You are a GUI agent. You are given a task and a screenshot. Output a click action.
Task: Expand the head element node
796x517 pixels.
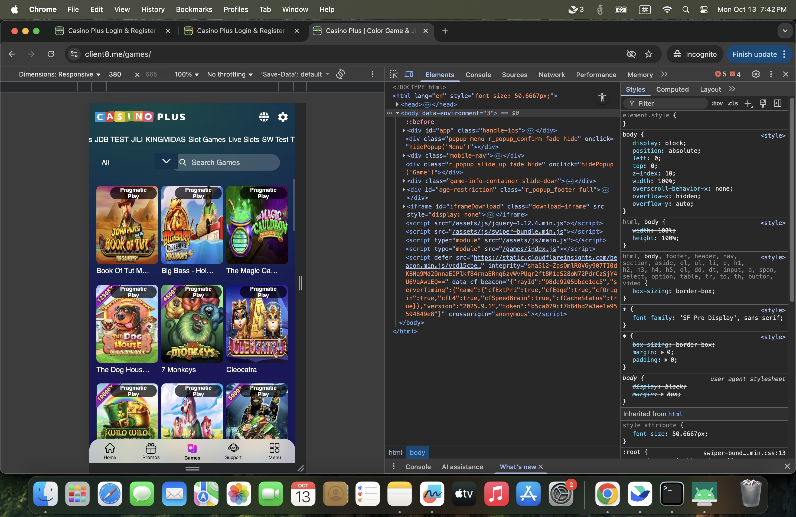pos(397,105)
